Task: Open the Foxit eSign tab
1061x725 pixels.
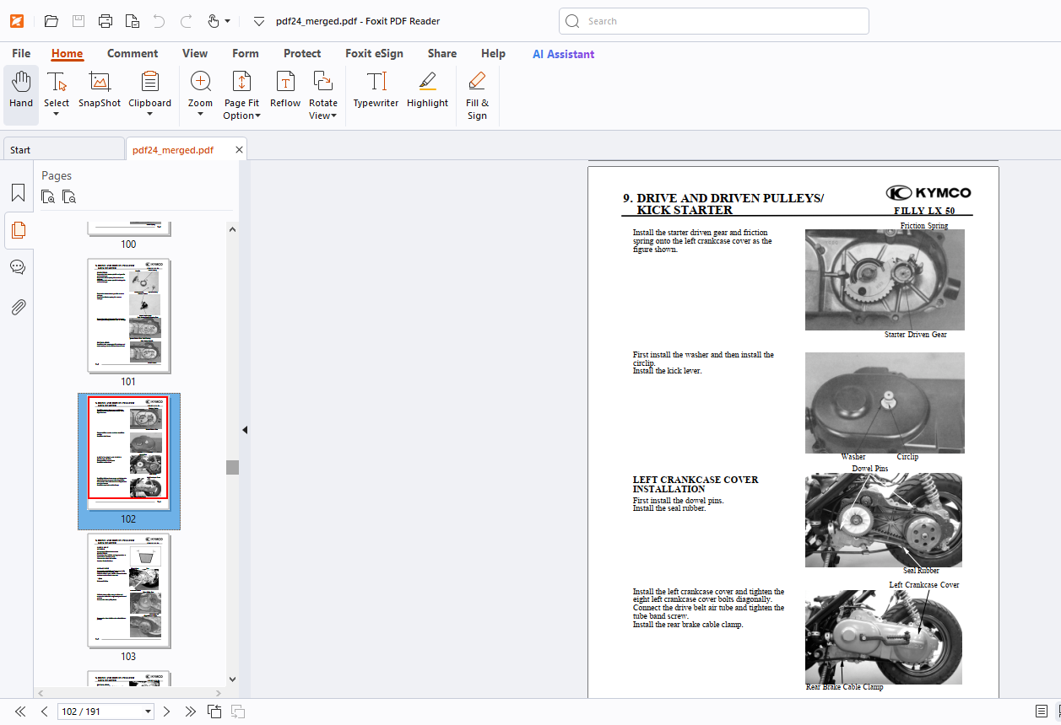Action: pos(374,53)
